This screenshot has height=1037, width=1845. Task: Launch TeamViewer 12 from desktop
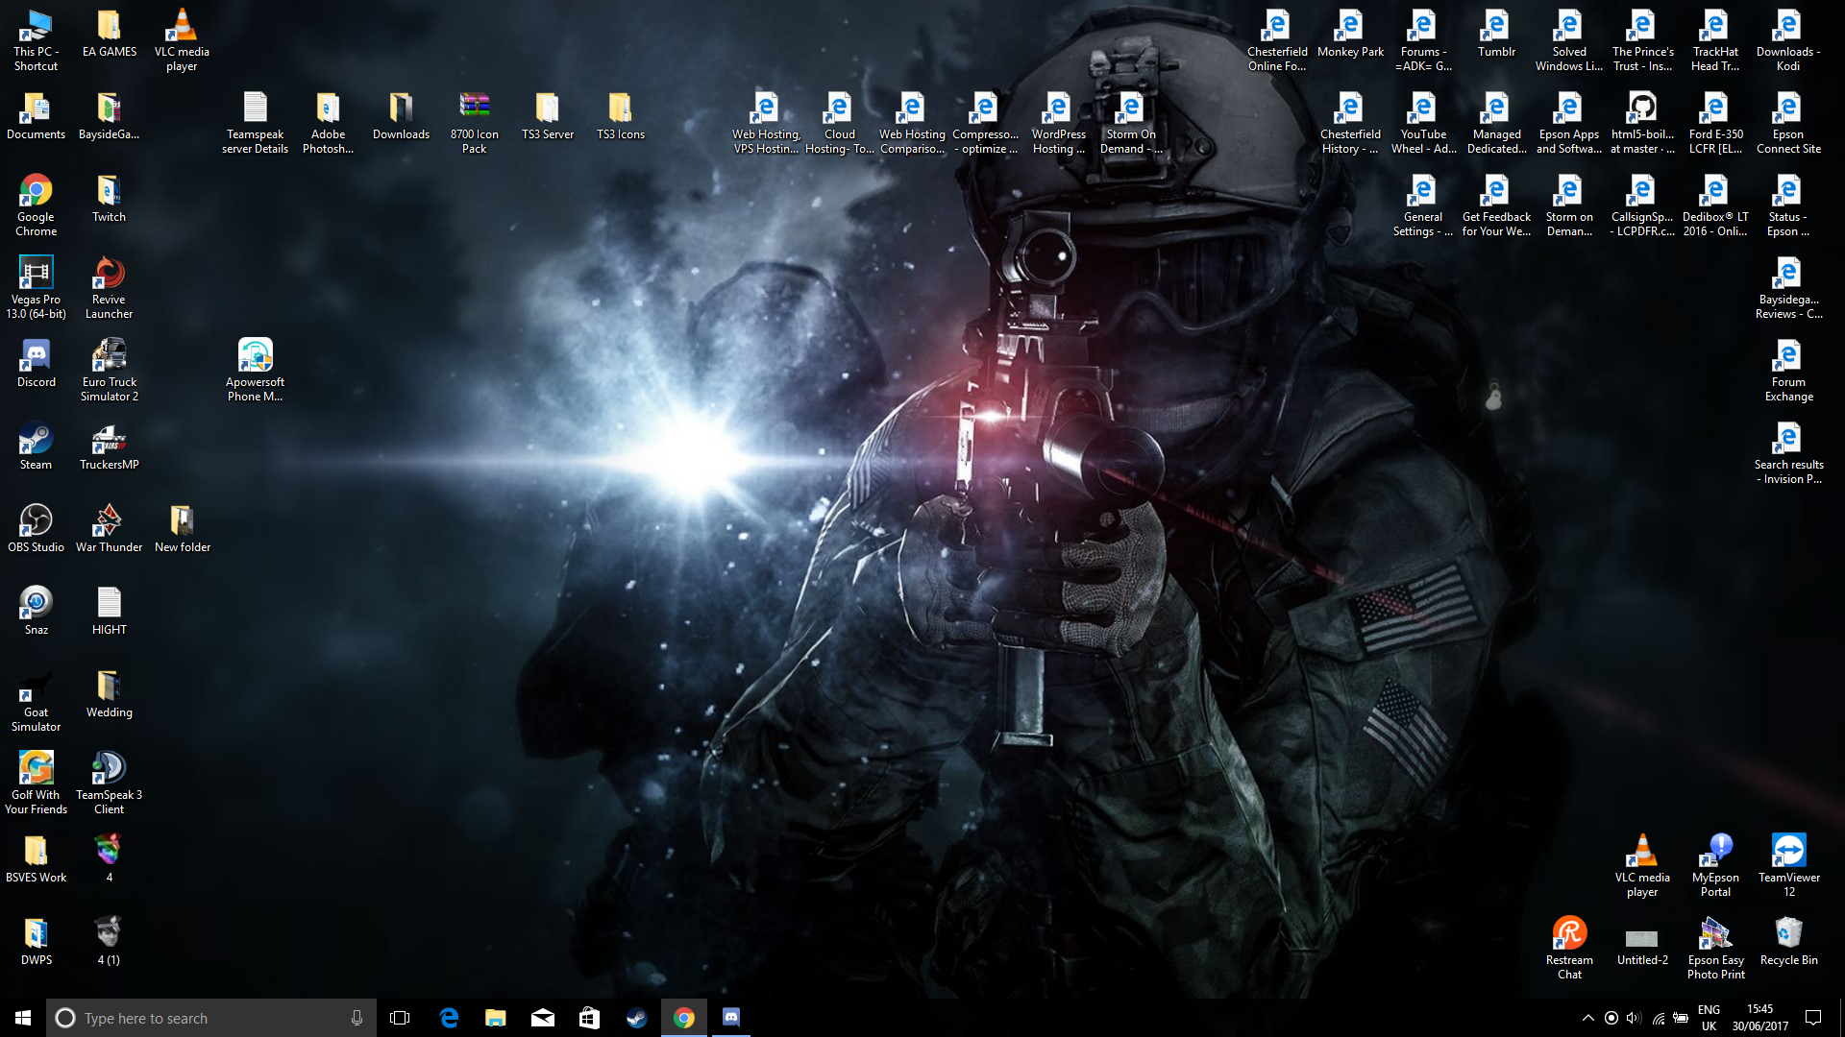(1788, 865)
